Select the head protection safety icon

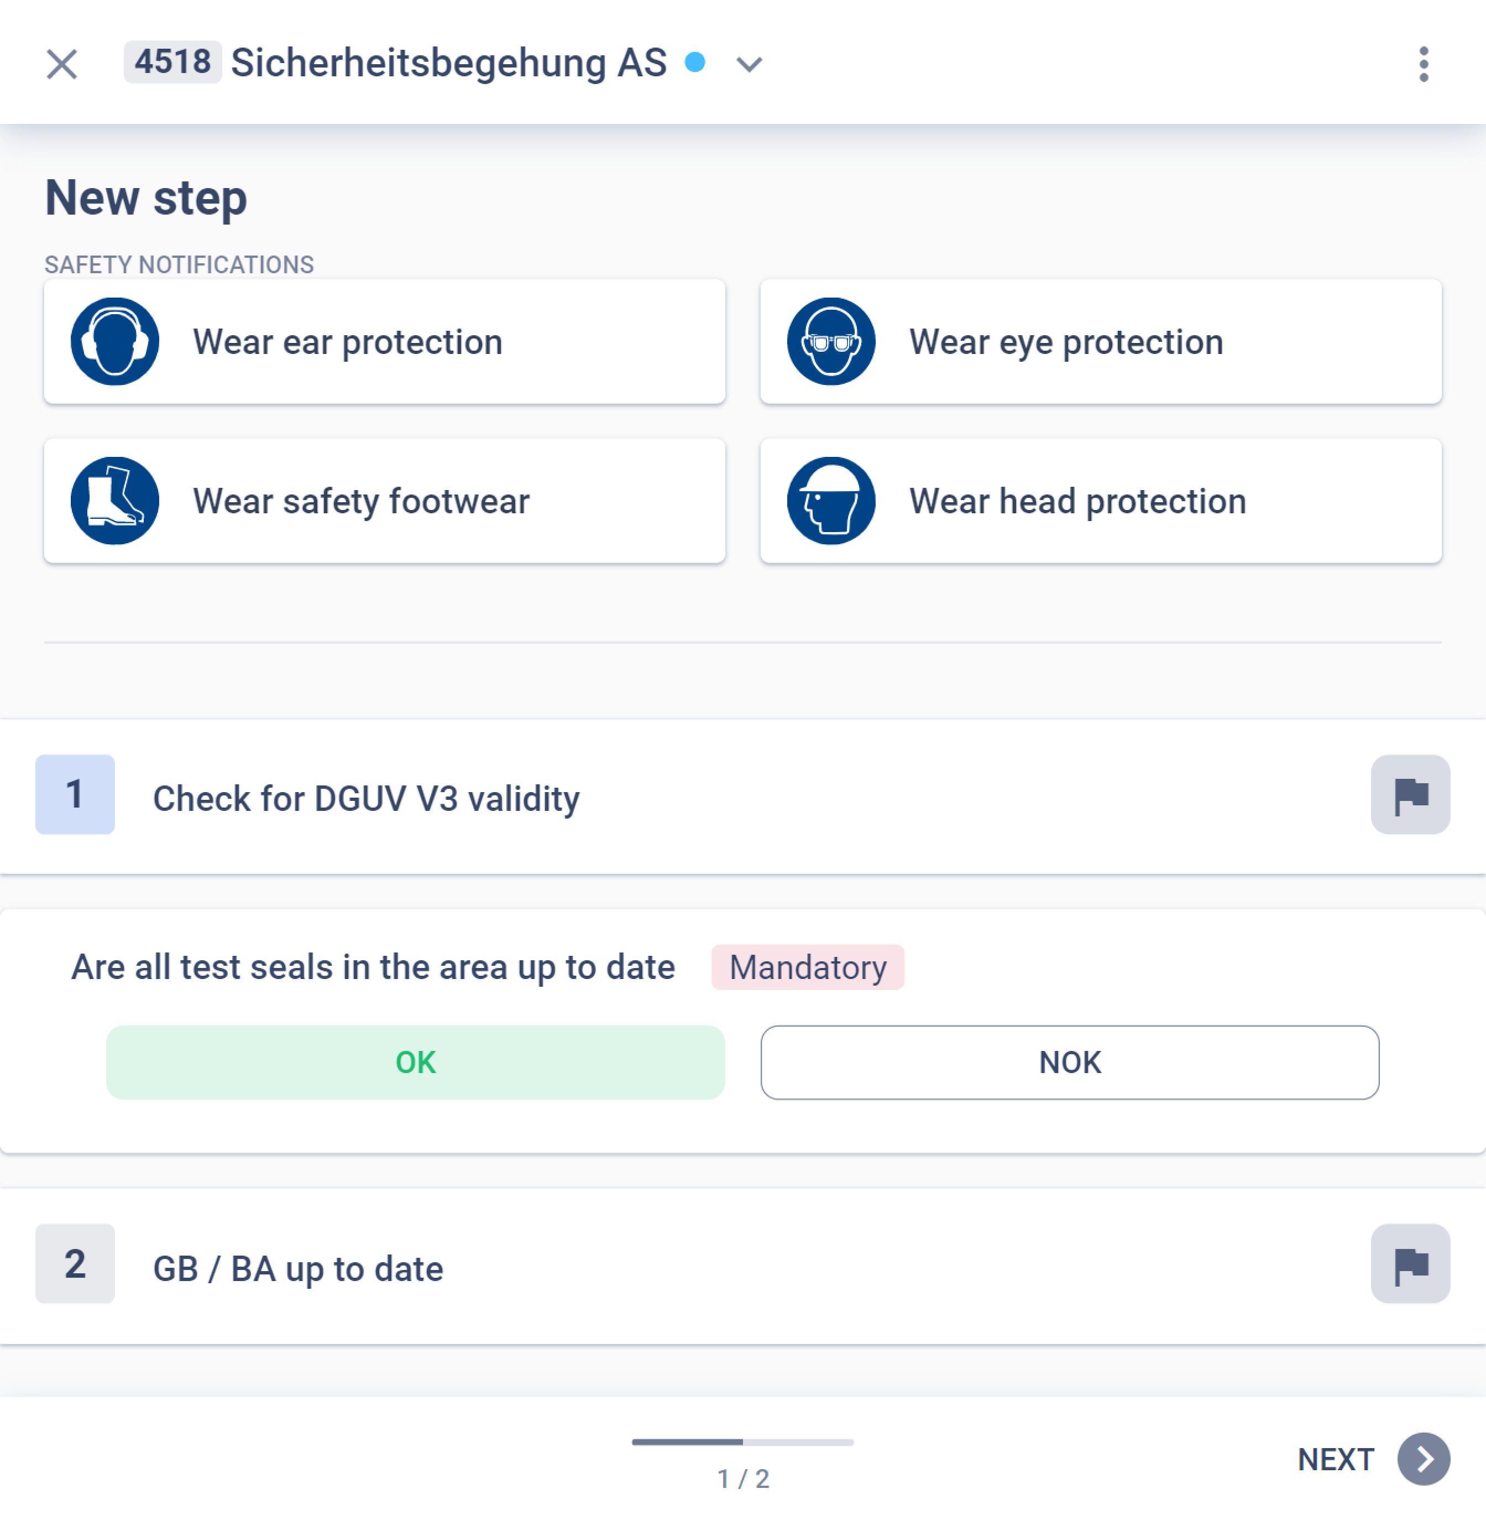(831, 500)
